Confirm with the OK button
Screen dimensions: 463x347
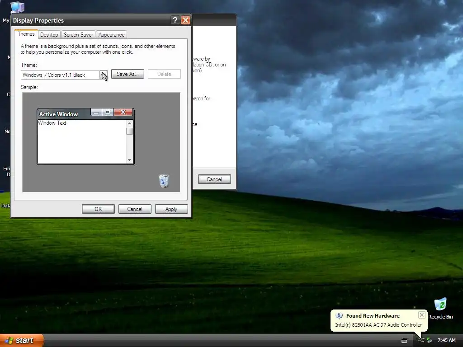coord(98,209)
